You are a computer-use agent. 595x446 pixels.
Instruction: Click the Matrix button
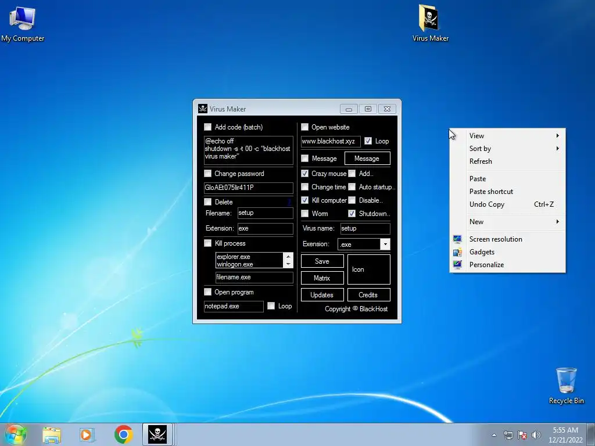(x=322, y=278)
